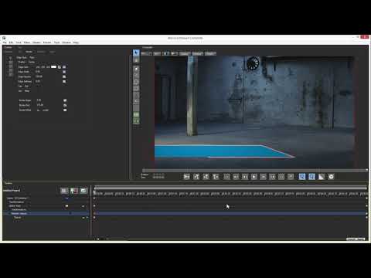Viewport: 371px width, 278px height.
Task: Click the playhead marker at the timeline start
Action: click(94, 192)
